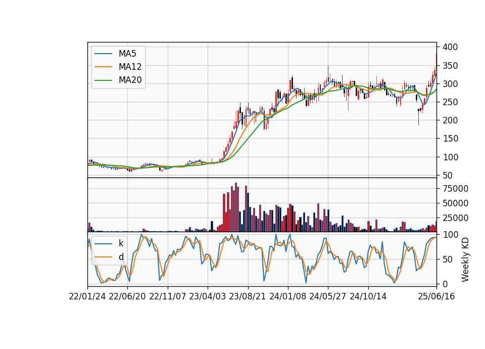Viewport: 485px width, 349px height.
Task: Click the 300 price axis label
Action: (x=450, y=84)
